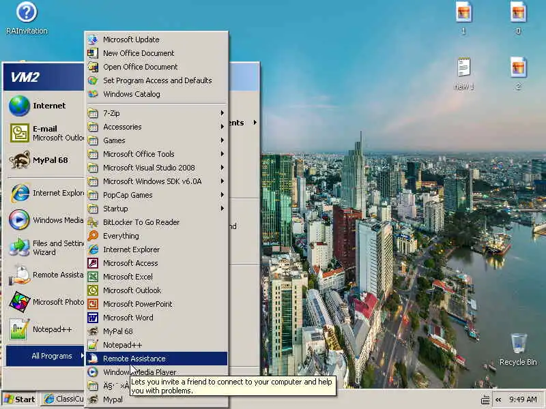Click the Microsoft Word icon
546x409 pixels.
click(93, 318)
